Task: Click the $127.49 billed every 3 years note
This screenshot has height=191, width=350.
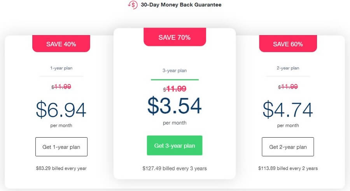Action: 175,168
